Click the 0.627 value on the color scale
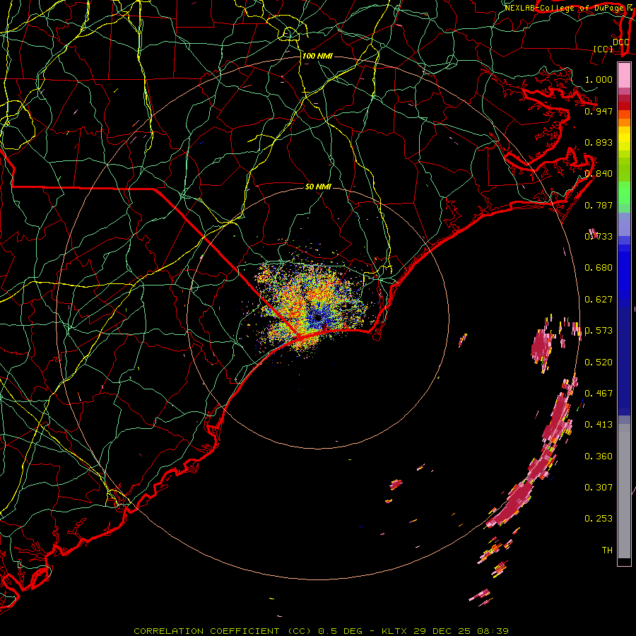The height and width of the screenshot is (636, 636). (599, 299)
